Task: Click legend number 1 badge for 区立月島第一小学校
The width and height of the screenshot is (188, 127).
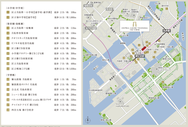Action: [x=8, y=12]
